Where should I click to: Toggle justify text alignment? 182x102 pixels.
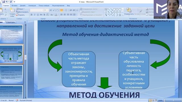(71, 14)
